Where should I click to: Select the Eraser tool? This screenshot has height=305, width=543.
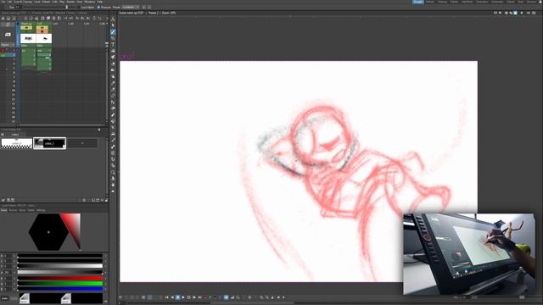[113, 64]
